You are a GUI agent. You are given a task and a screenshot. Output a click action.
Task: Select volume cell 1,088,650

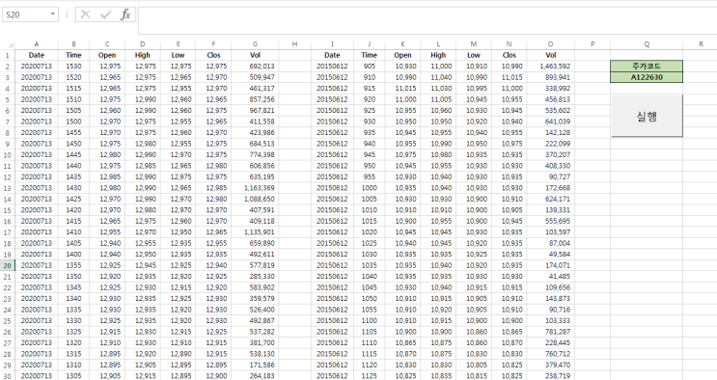click(255, 199)
